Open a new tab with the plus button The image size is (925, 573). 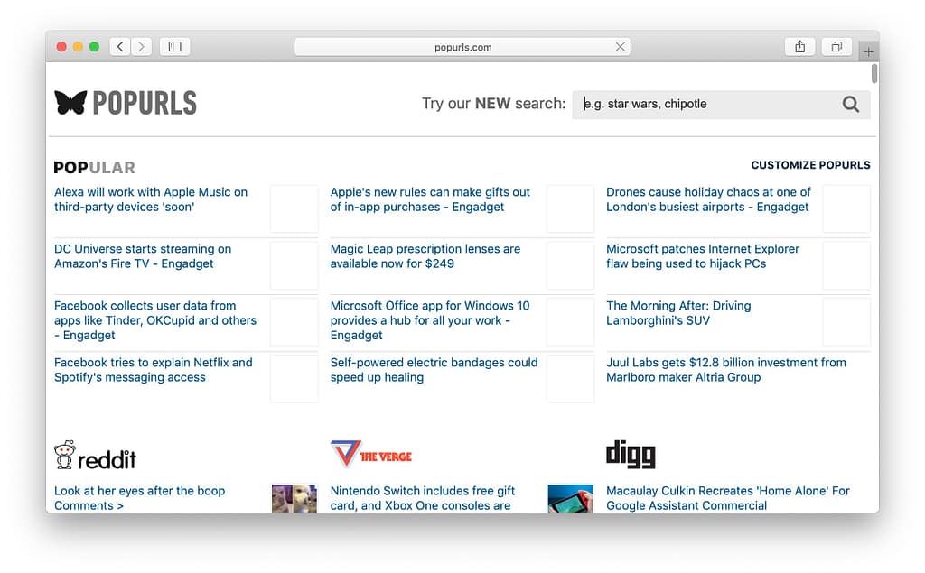point(868,51)
